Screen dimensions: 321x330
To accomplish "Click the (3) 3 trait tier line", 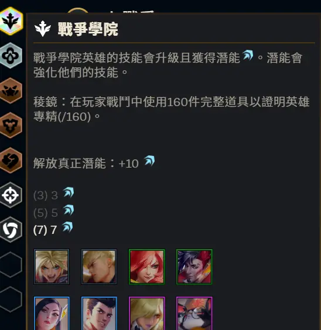I will coord(54,194).
